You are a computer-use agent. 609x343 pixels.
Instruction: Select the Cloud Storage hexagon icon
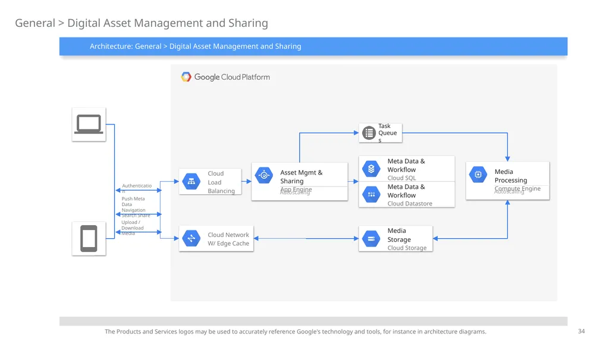pos(371,239)
